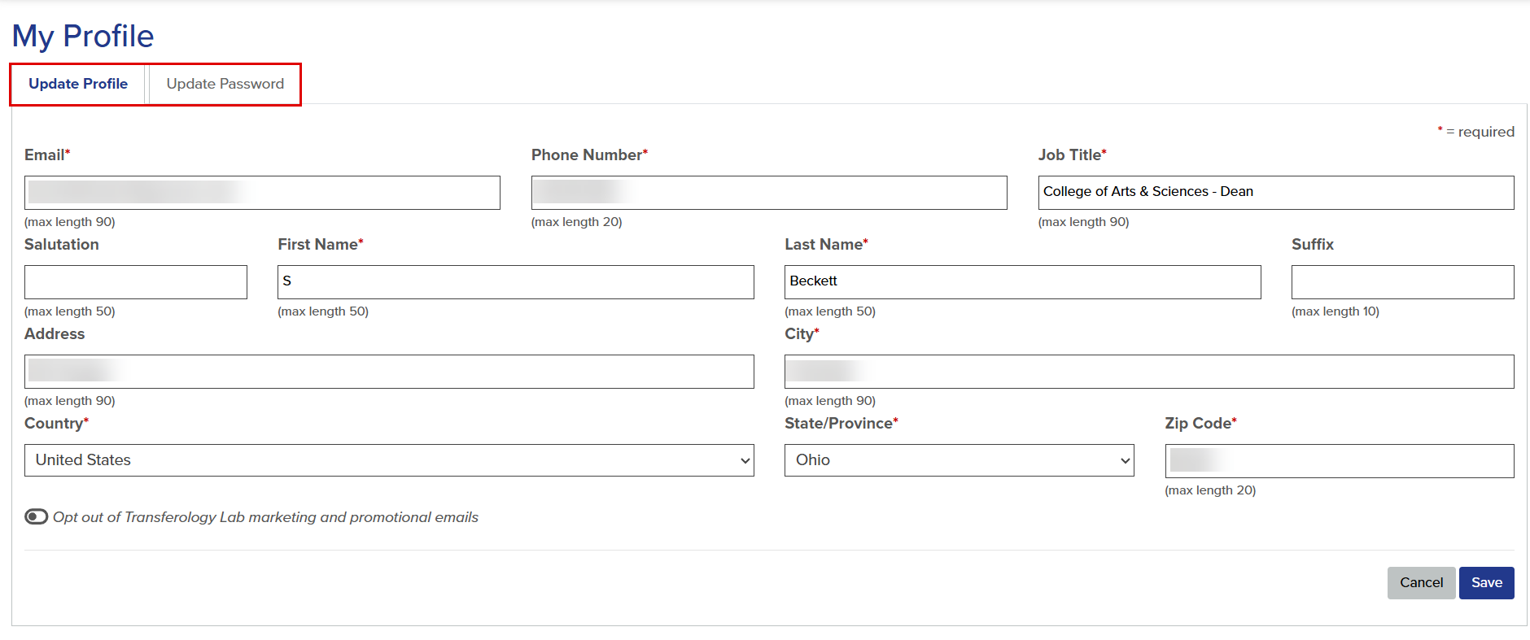
Task: Select the Last Name field showing Beckett
Action: click(1022, 282)
